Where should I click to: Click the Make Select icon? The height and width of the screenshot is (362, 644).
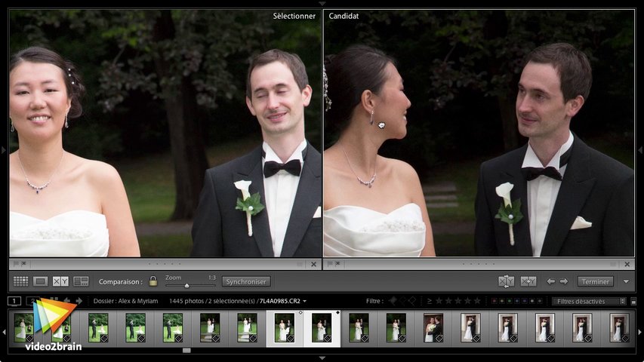(528, 281)
